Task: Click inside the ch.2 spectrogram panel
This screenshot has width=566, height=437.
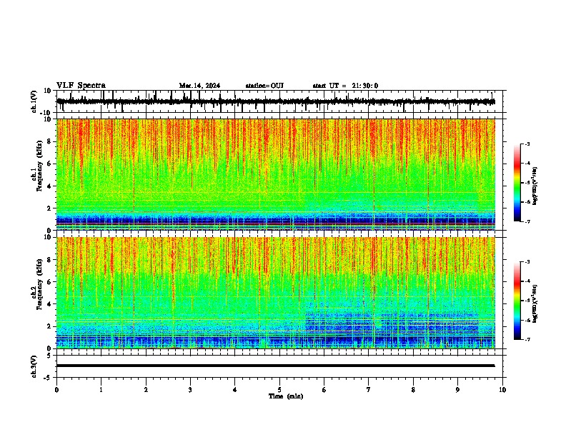Action: click(276, 293)
